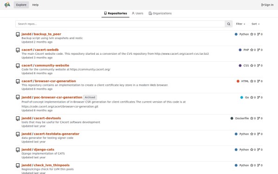Image resolution: width=278 pixels, height=174 pixels.
Task: Switch to the Users tab
Action: pos(138,13)
